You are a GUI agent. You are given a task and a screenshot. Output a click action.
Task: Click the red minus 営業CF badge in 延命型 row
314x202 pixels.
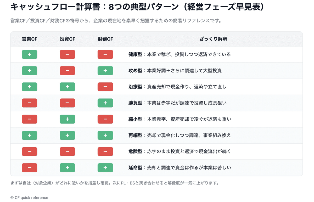pos(29,168)
